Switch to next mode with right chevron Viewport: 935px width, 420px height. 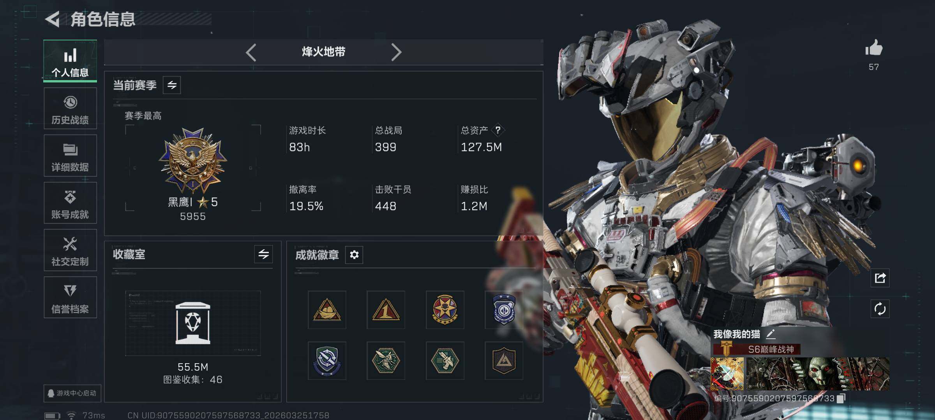pyautogui.click(x=396, y=52)
